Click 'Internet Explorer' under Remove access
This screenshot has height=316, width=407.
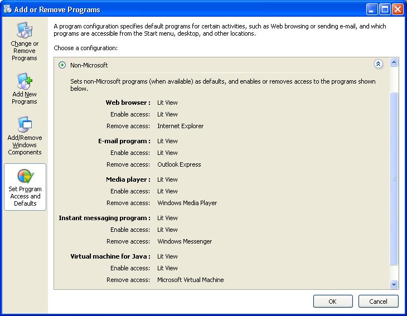pos(181,126)
